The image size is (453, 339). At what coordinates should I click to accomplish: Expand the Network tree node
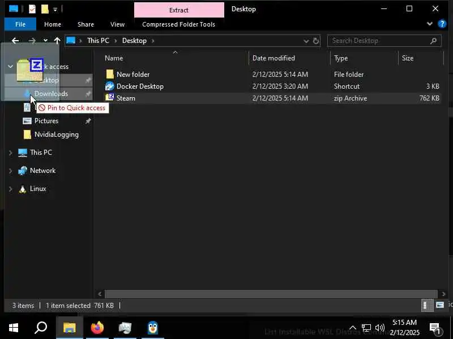[10, 171]
